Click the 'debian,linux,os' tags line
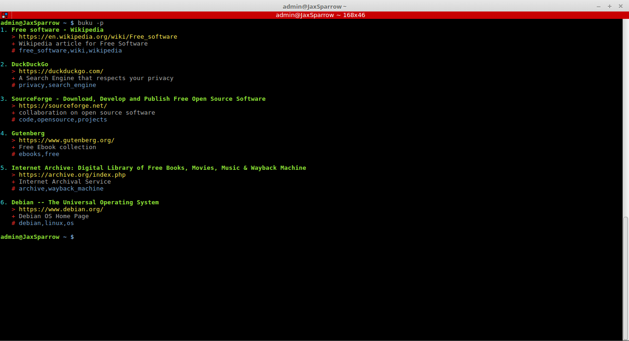This screenshot has width=629, height=341. click(47, 223)
